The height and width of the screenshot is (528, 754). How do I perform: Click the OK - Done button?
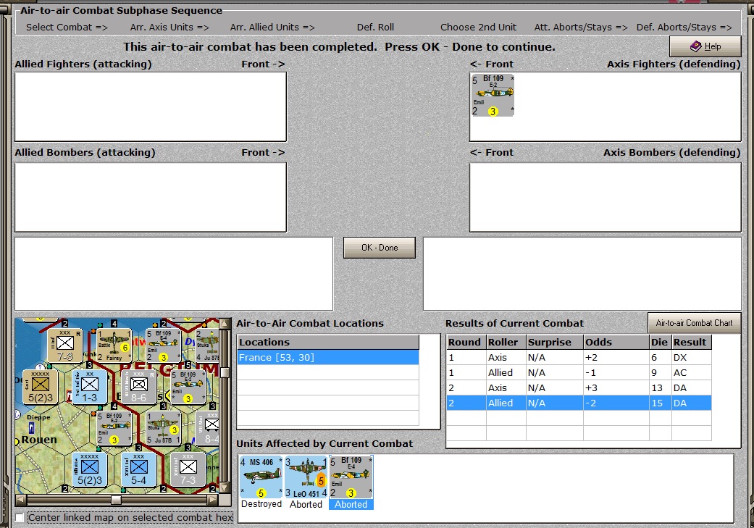(379, 248)
